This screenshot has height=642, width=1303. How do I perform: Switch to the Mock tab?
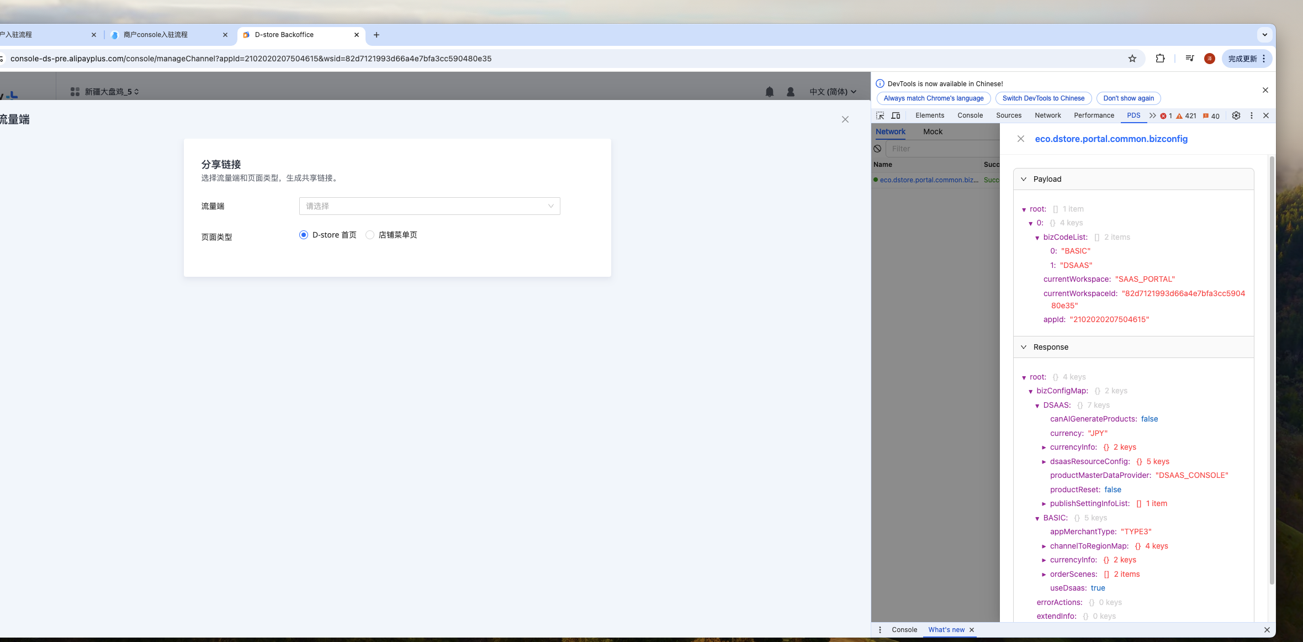[x=933, y=131]
